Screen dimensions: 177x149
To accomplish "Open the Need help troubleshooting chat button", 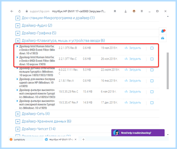I will point(138,133).
